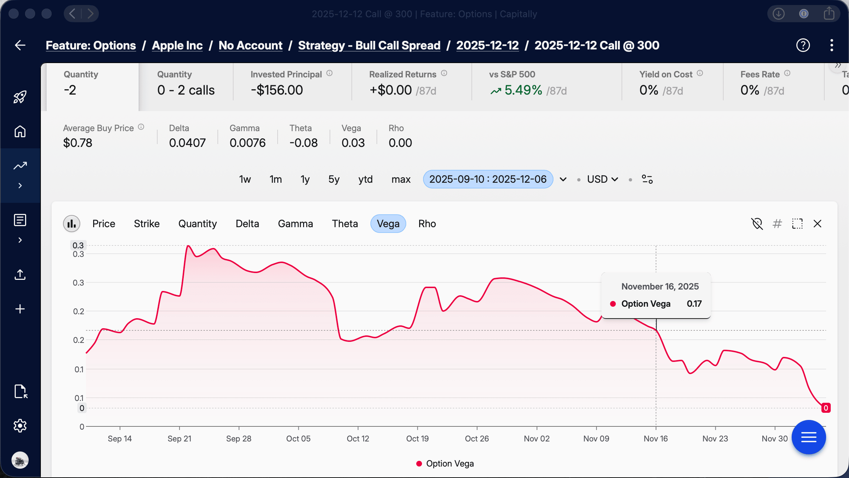Open chart display settings sliders control

coord(647,179)
